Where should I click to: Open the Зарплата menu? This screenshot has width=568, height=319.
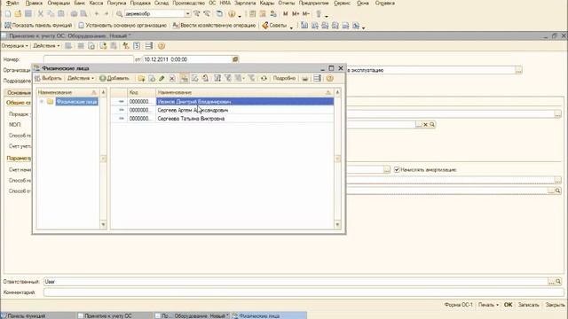(x=245, y=3)
